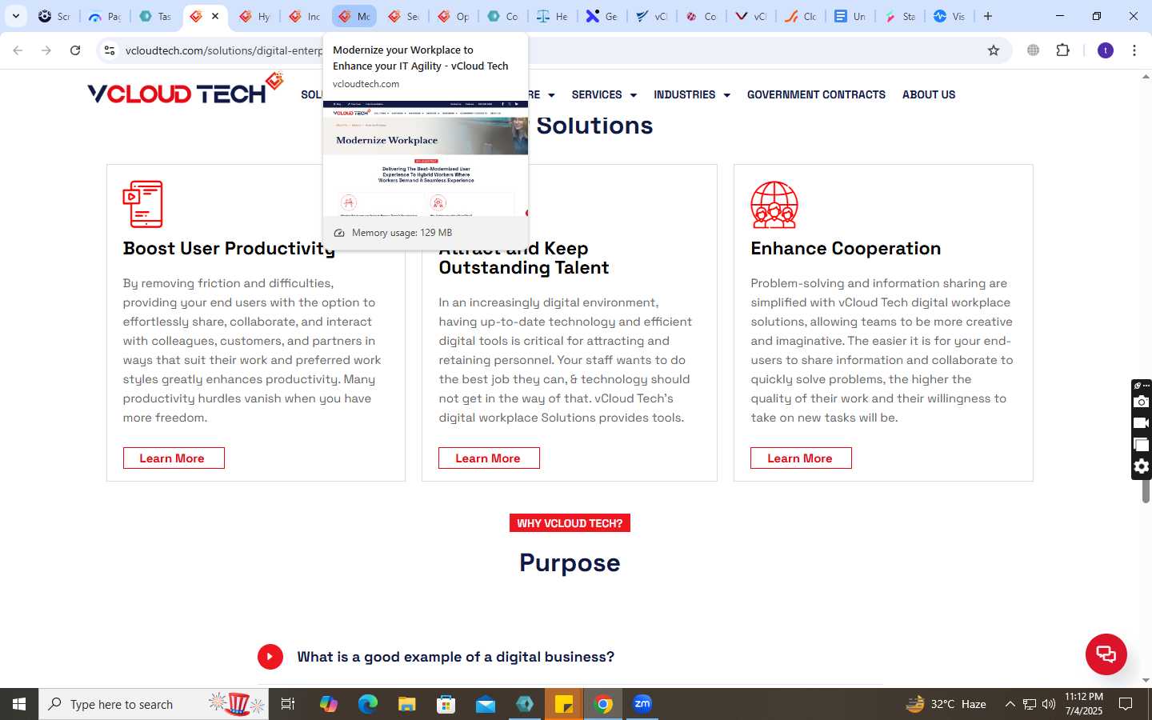
Task: Reload the current page
Action: coord(75,50)
